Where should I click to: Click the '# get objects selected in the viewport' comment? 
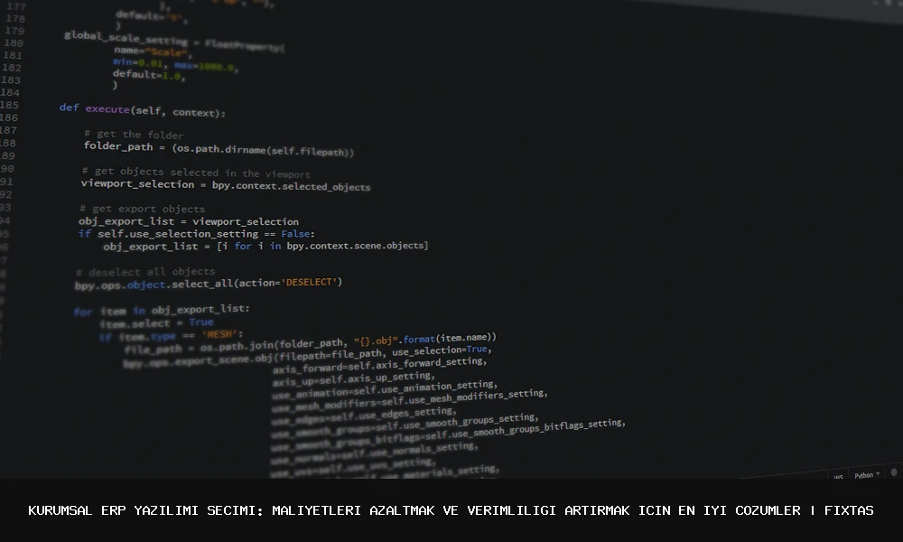(x=196, y=173)
